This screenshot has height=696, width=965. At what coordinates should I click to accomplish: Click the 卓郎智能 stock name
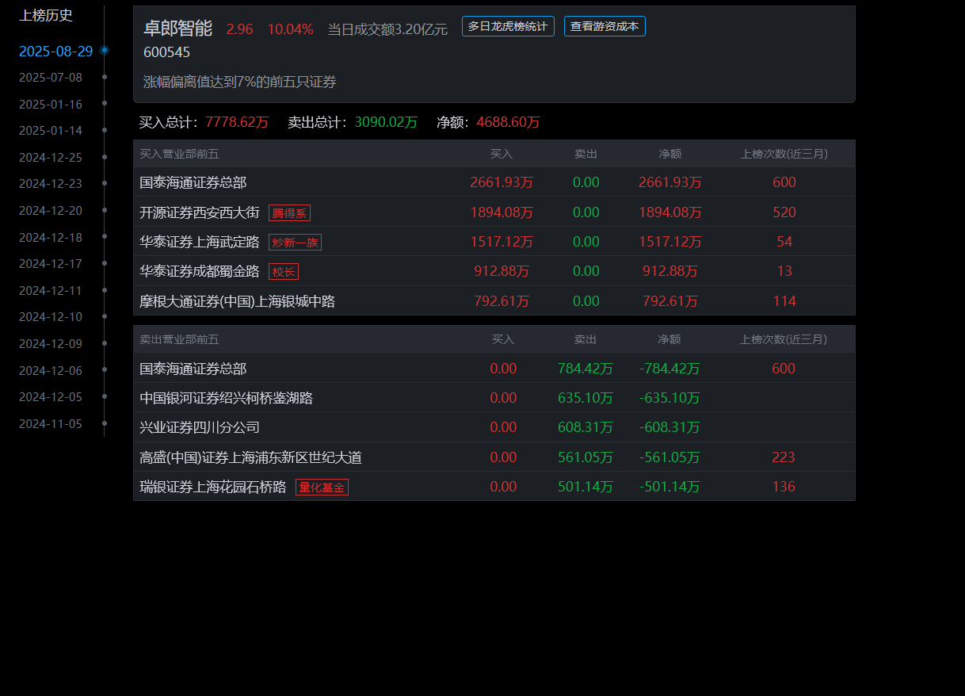pos(177,29)
